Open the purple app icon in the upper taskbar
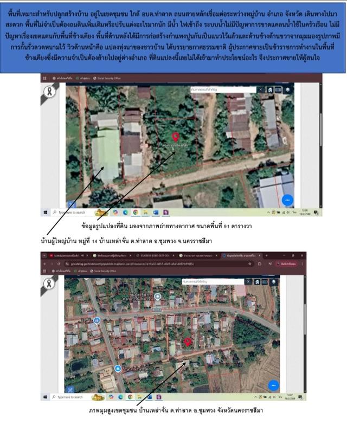This screenshot has width=347, height=438. pyautogui.click(x=166, y=212)
